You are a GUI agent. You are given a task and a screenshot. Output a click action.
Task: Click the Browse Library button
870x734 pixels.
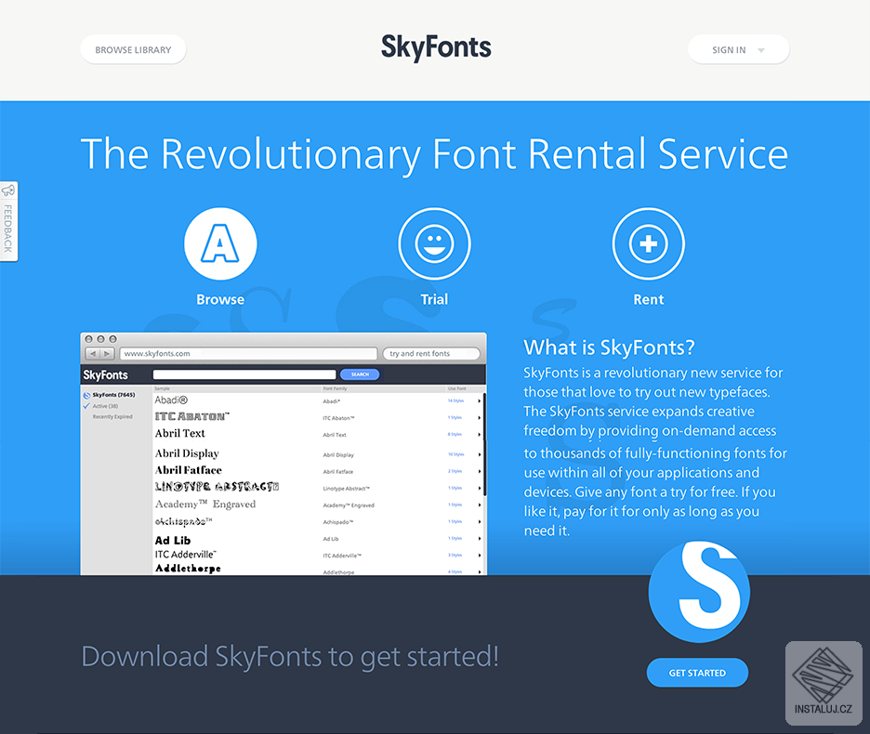[x=133, y=49]
